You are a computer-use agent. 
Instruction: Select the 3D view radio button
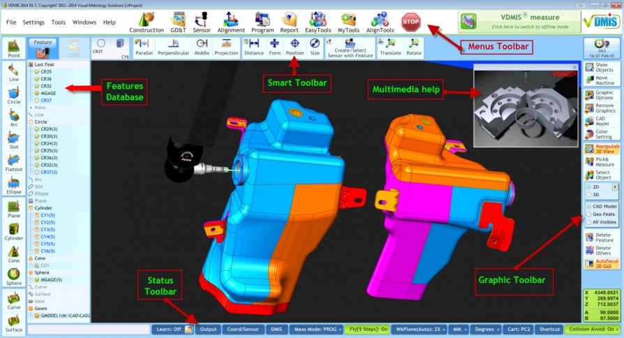589,195
